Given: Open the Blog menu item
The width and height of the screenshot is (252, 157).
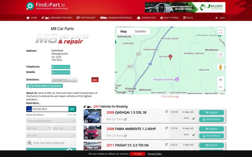Looking at the screenshot, I should point(188,18).
